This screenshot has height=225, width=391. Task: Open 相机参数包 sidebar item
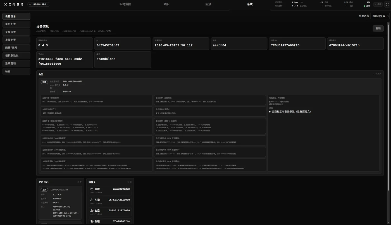coord(16,56)
